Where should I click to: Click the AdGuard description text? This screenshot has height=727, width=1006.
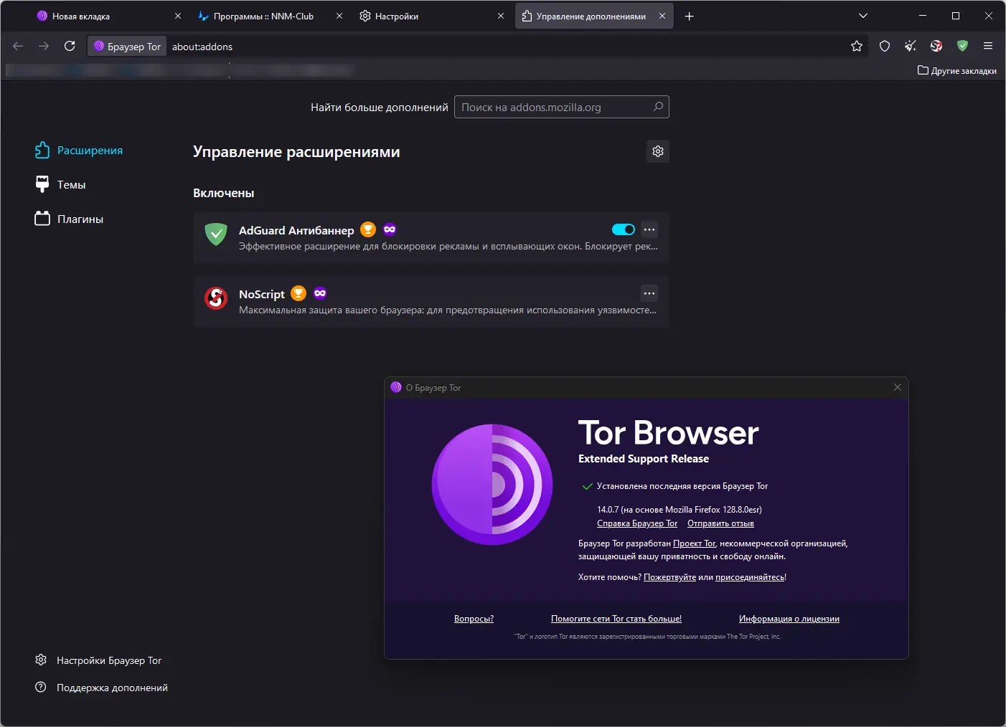[x=448, y=247]
